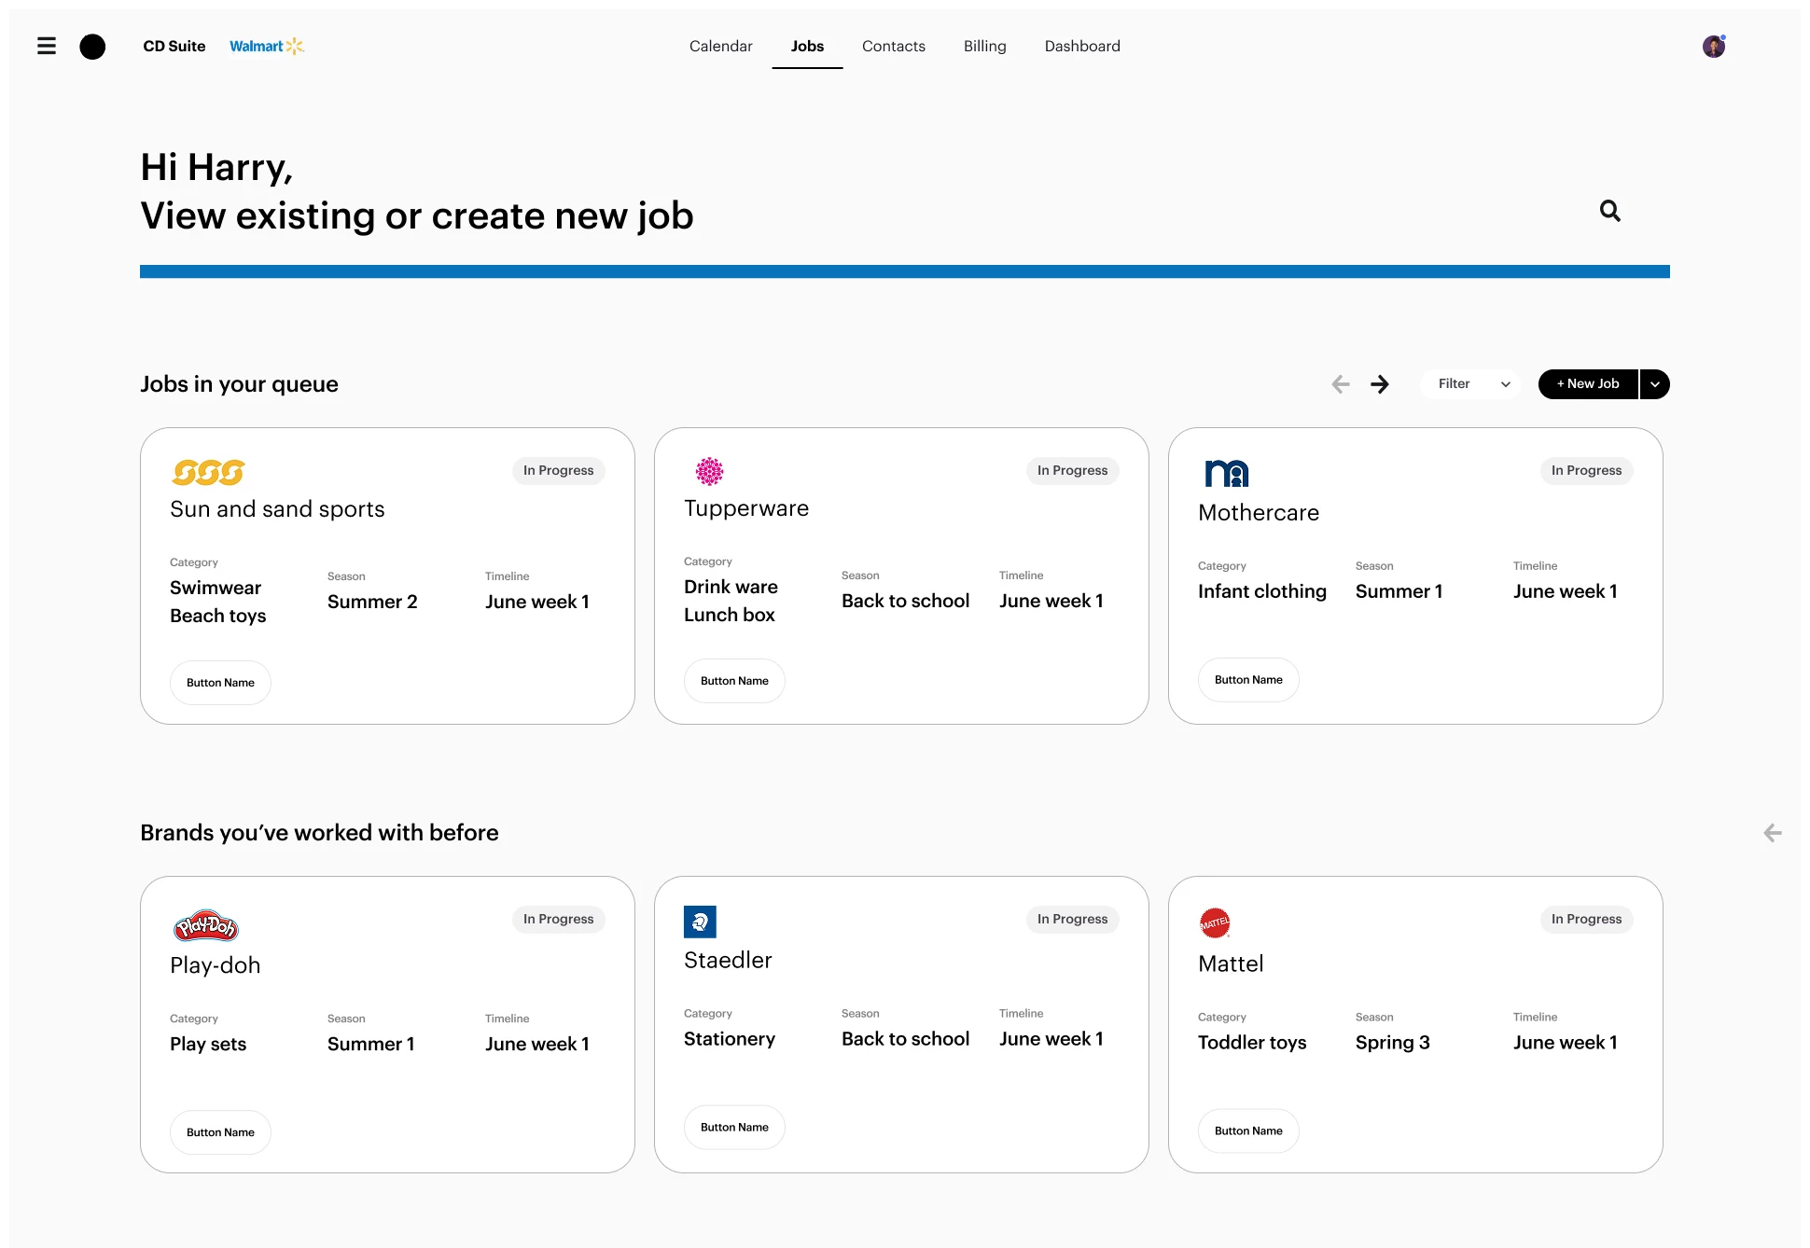Viewport: 1810px width, 1248px height.
Task: Click In Progress badge on Sun and sand sports
Action: (x=559, y=471)
